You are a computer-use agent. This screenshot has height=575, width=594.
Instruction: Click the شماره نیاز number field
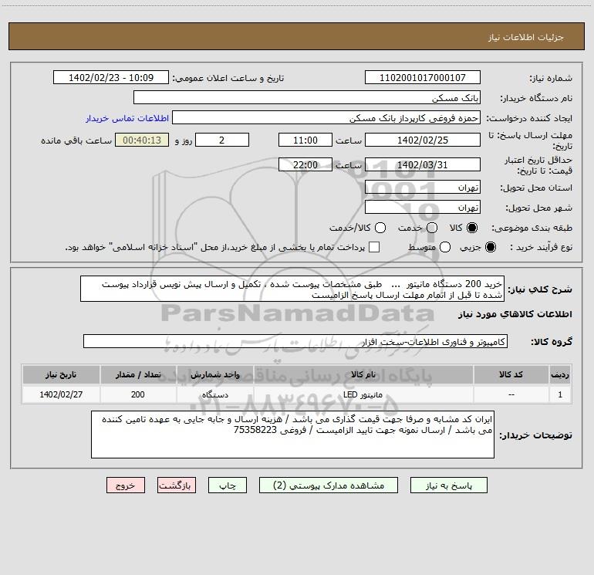(x=423, y=78)
